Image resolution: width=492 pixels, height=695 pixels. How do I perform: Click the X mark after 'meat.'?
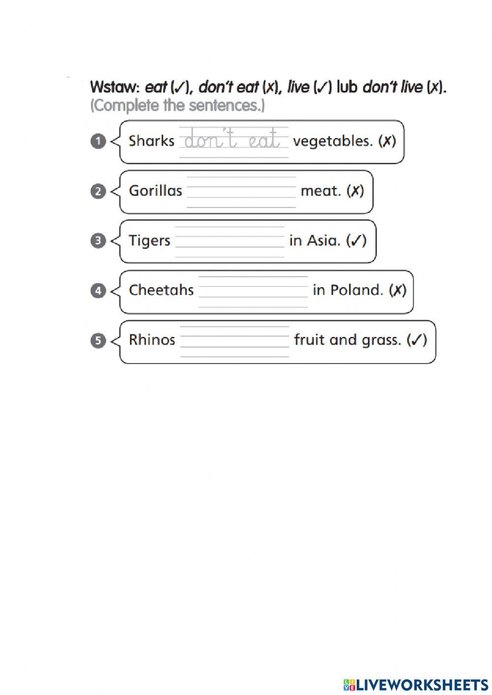pos(355,191)
